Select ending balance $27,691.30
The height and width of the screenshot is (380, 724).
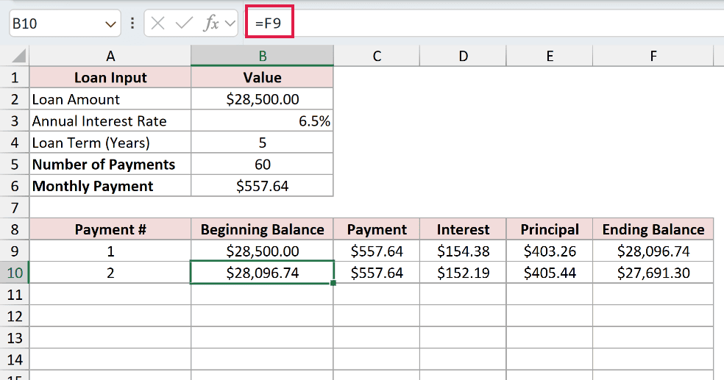pos(653,273)
